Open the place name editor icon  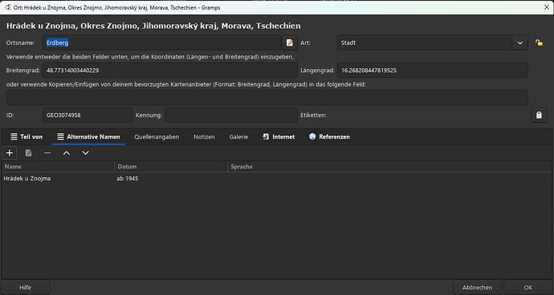290,42
